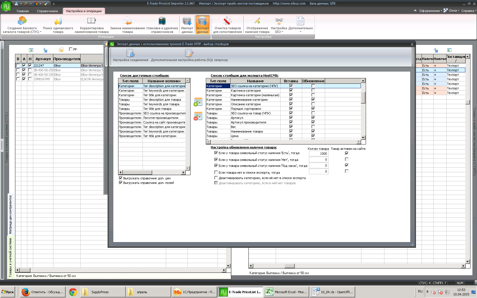Screen dimensions: 477x298
Task: Open product name correction tool
Action: click(x=92, y=25)
